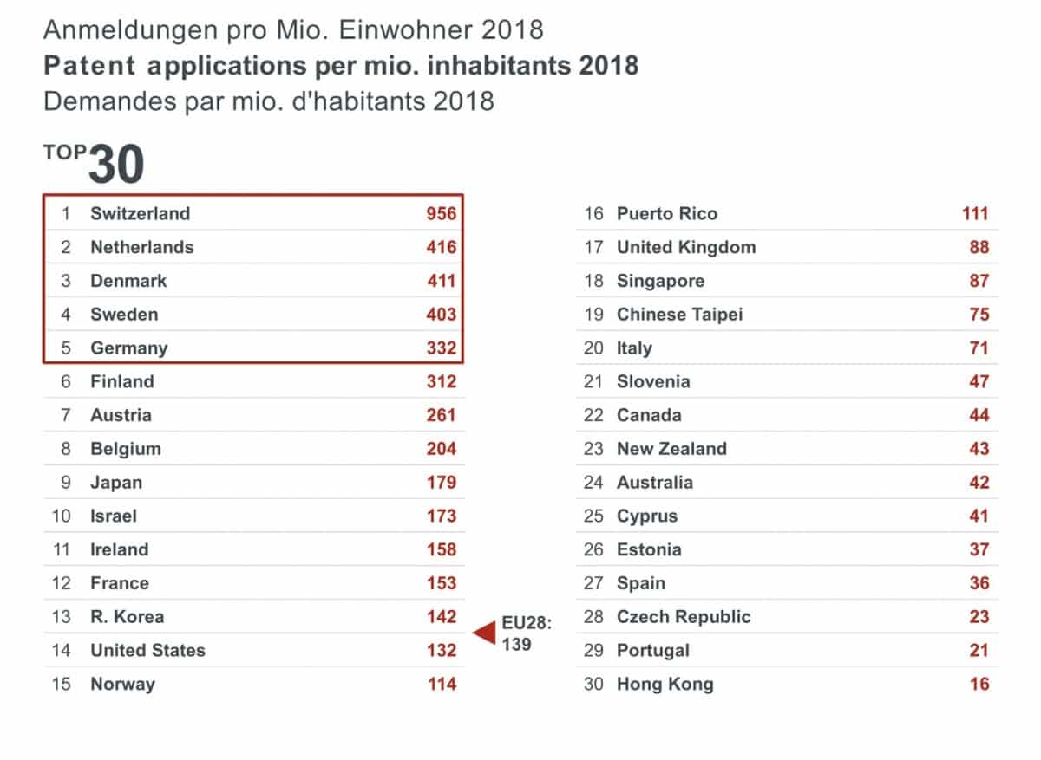Click the French title line

point(268,101)
